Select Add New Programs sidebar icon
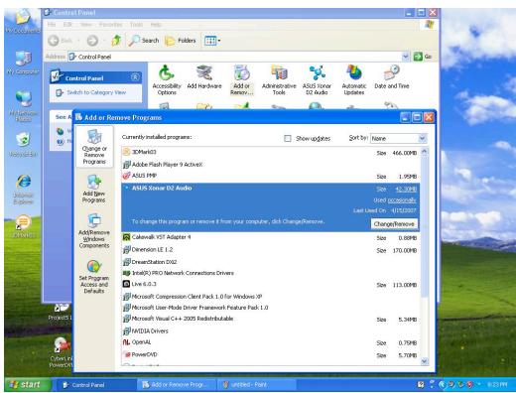 tap(94, 189)
